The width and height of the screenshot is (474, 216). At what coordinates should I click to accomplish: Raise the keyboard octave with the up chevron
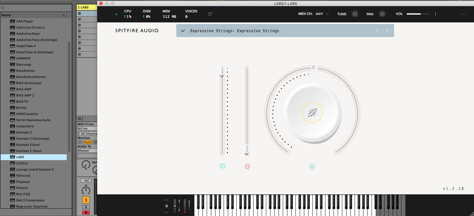[x=166, y=200]
